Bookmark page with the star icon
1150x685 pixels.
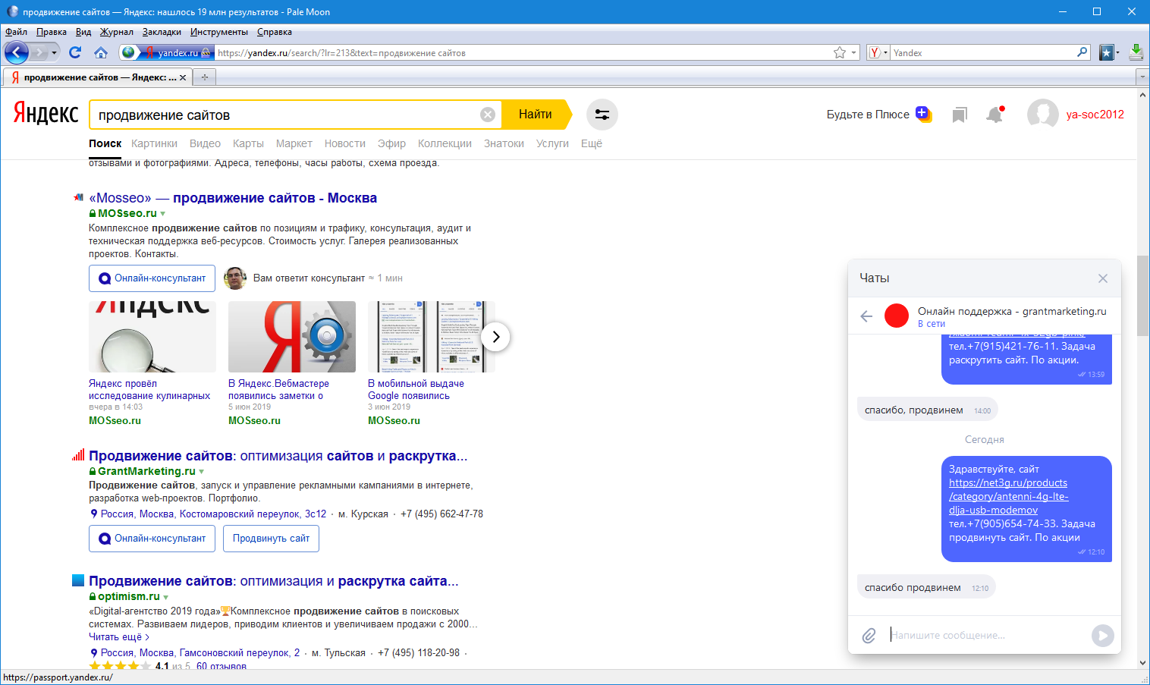[x=840, y=52]
